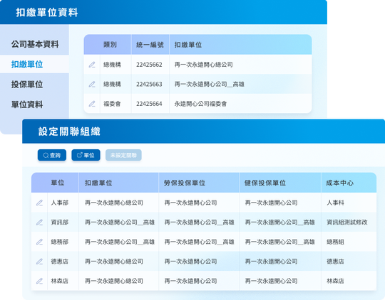Click 林森店 in 單位 column

pyautogui.click(x=60, y=281)
